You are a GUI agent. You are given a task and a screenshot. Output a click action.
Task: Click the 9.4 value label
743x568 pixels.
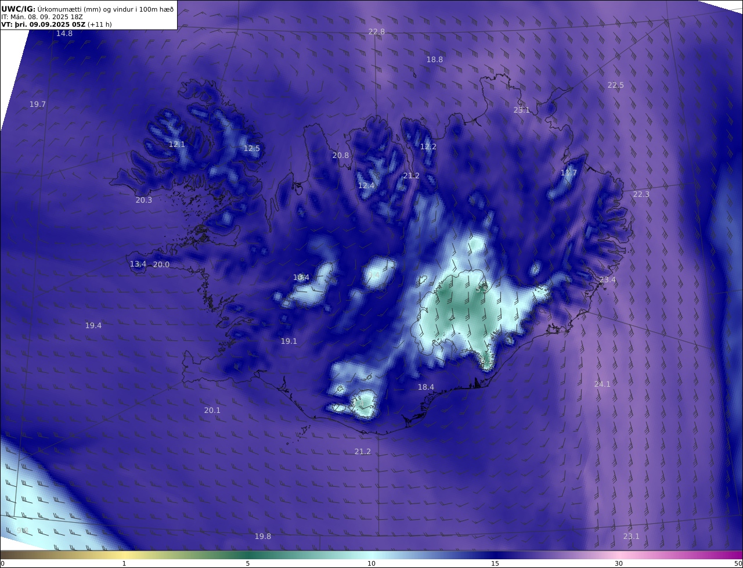click(373, 275)
